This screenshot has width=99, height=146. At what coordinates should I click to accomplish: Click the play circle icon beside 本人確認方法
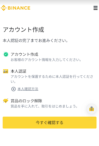14,89
